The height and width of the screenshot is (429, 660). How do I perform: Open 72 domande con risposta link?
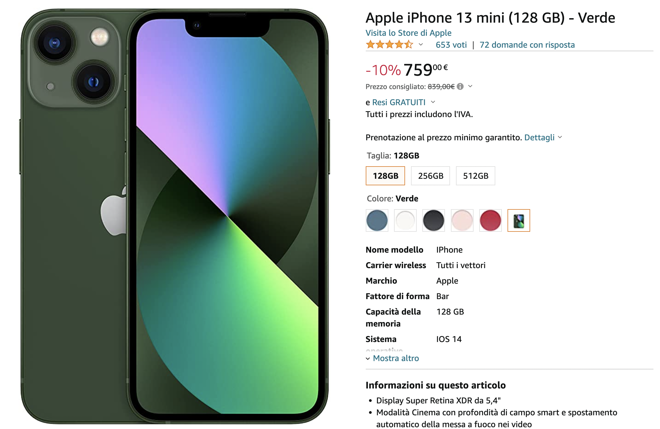click(527, 45)
